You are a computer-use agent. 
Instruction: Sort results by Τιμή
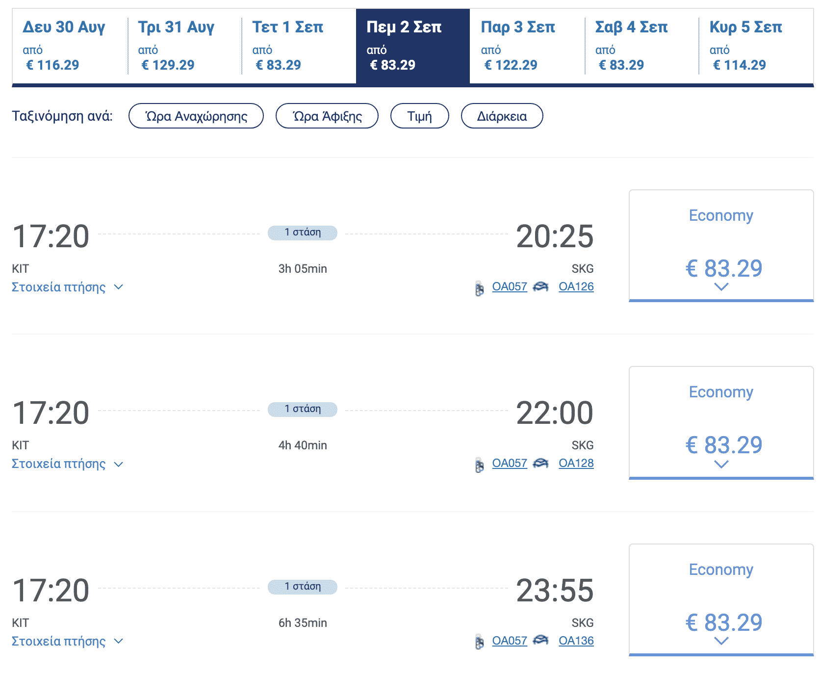(419, 116)
